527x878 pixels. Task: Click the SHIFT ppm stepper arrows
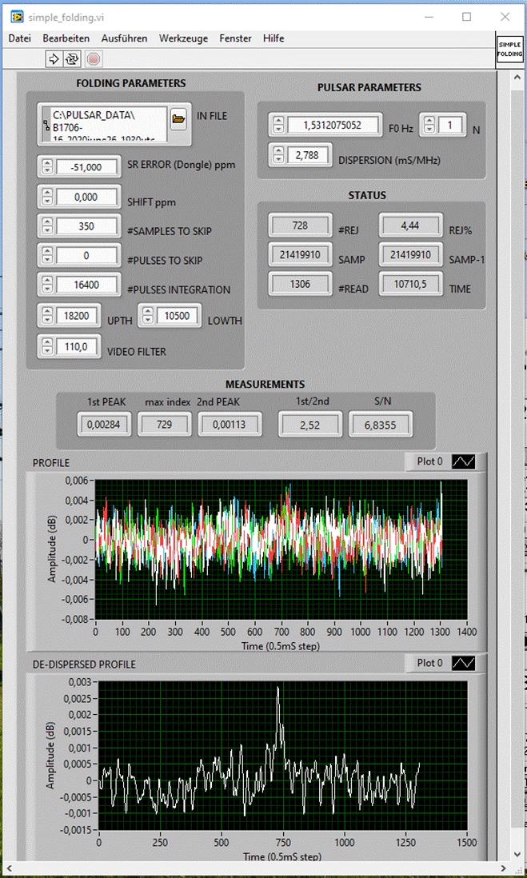(47, 197)
